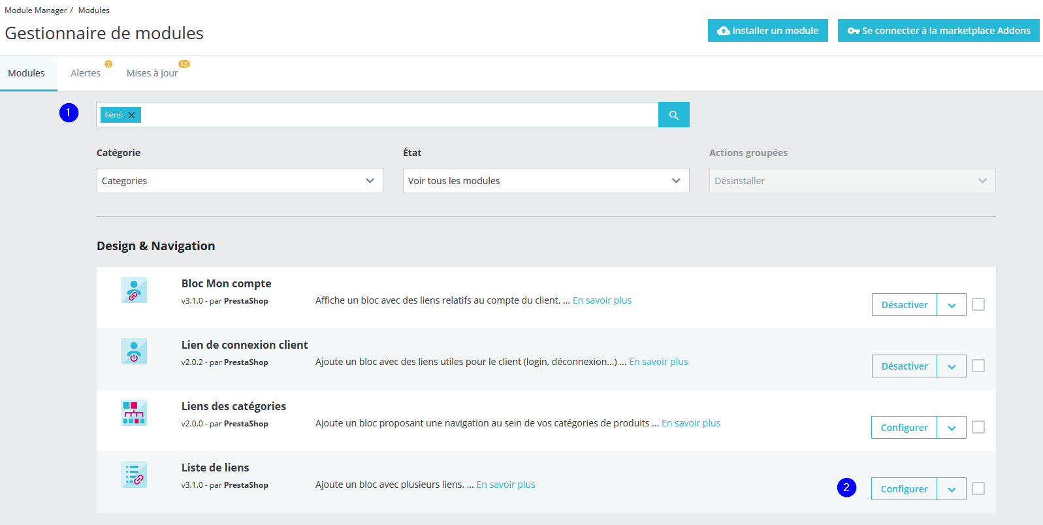Désactiver the Lien de connexion client module
This screenshot has height=525, width=1043.
pos(905,366)
